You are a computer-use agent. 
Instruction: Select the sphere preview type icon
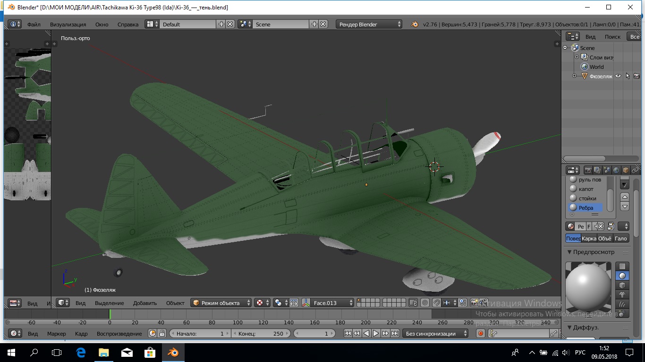click(x=623, y=276)
